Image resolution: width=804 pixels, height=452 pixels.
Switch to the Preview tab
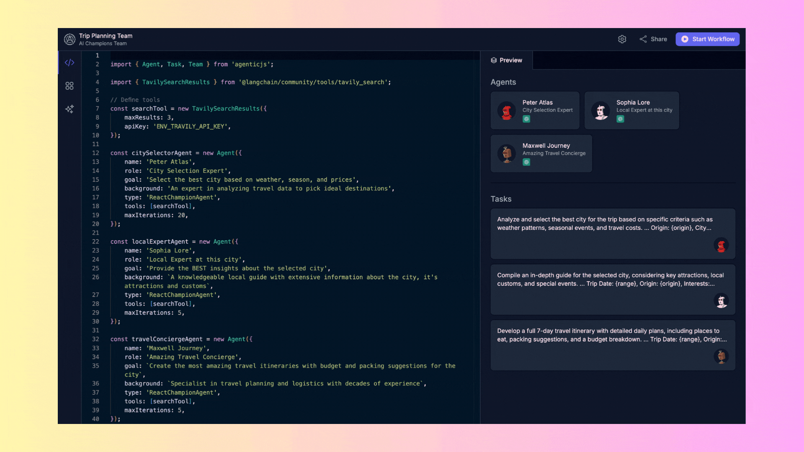(507, 60)
